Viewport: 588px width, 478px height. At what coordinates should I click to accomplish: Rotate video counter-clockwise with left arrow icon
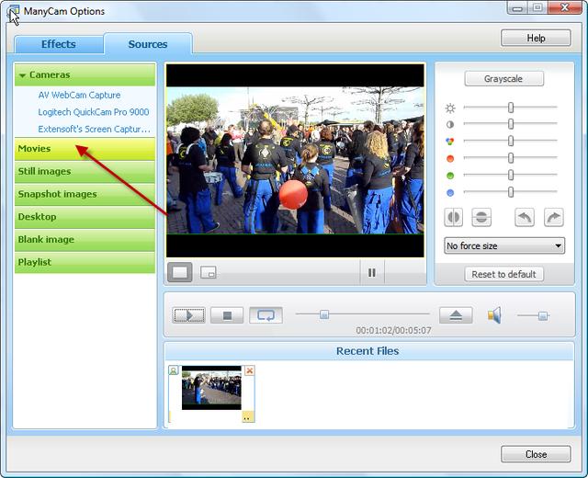(x=525, y=217)
